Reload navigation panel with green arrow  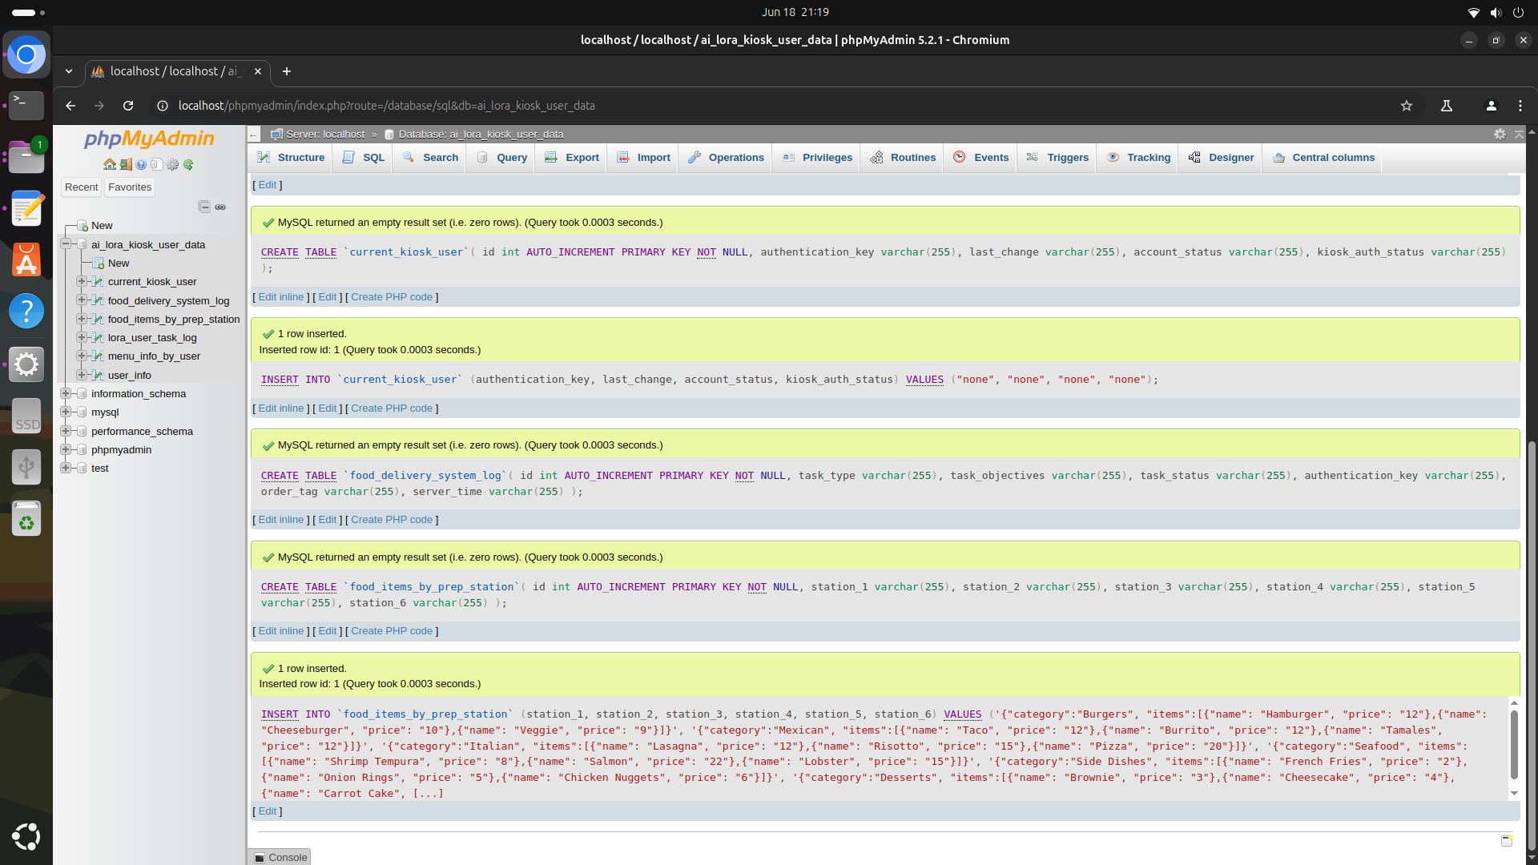click(188, 164)
